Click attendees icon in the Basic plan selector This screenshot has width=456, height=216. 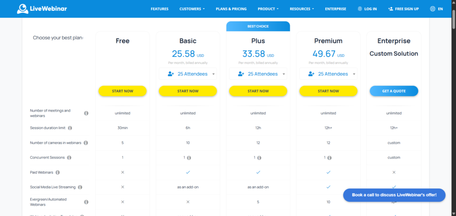171,74
